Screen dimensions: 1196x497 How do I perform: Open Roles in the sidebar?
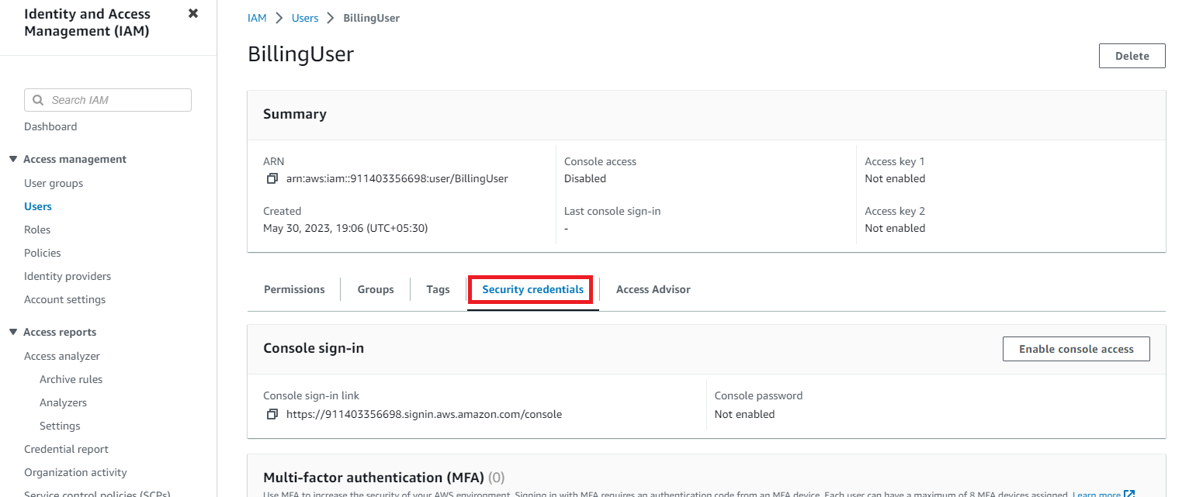coord(37,230)
